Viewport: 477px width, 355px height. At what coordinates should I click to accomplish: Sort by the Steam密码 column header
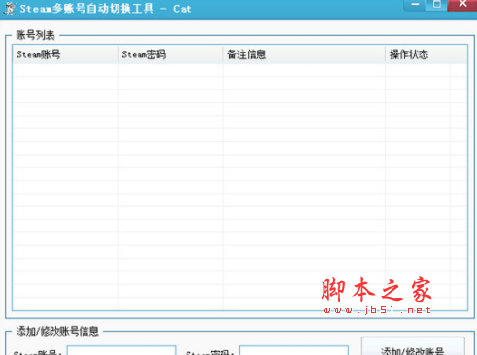tap(171, 54)
